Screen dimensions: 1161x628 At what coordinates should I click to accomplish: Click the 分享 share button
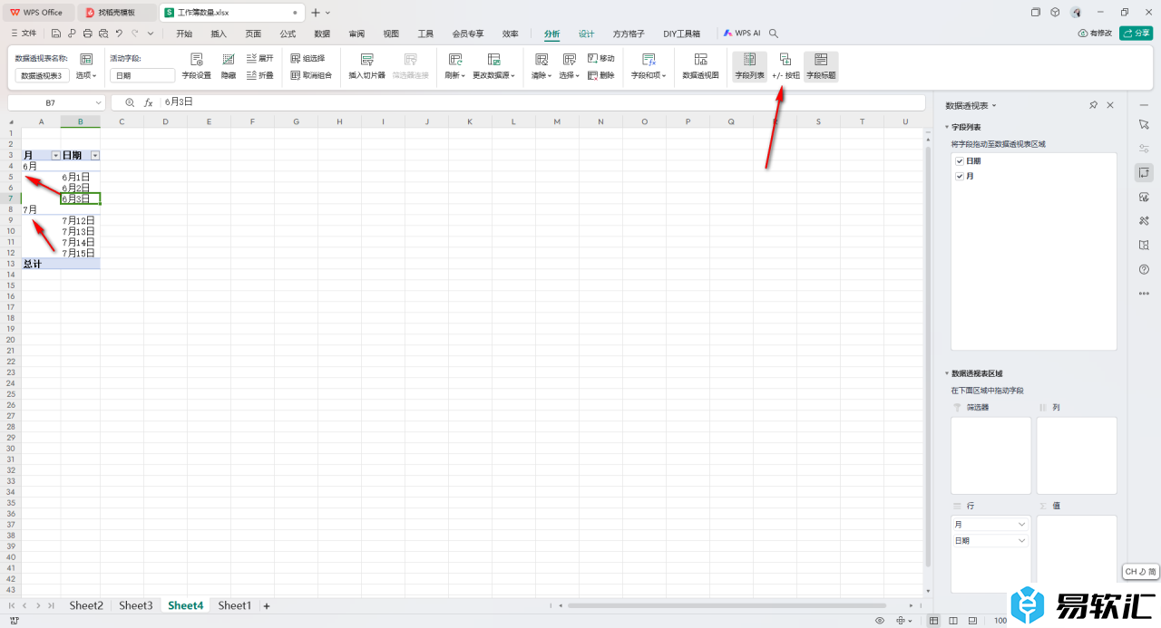[1136, 34]
